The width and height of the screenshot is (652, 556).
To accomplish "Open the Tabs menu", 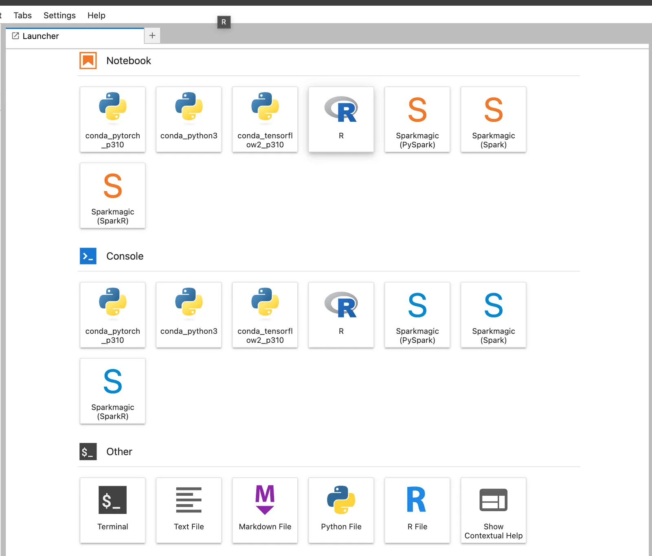I will 22,15.
